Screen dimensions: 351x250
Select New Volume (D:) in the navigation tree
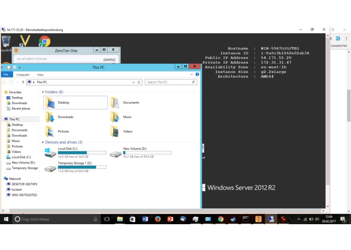tap(23, 162)
